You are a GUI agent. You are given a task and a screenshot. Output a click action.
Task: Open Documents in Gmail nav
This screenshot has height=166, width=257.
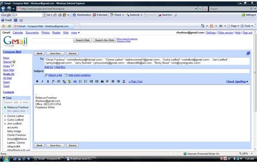[32, 33]
